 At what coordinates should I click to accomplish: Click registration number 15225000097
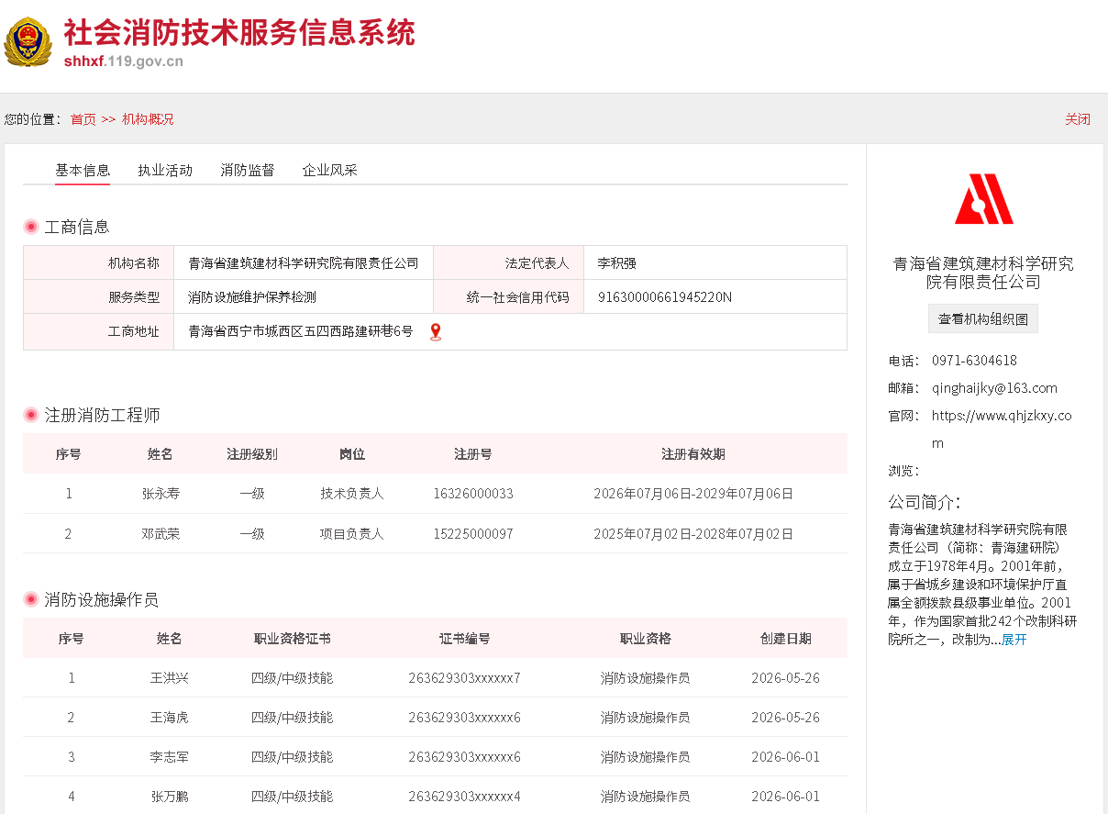pyautogui.click(x=473, y=534)
